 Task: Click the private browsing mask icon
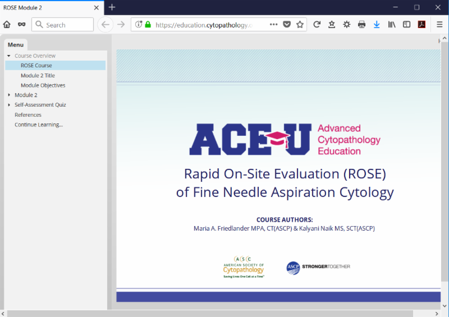pyautogui.click(x=22, y=25)
